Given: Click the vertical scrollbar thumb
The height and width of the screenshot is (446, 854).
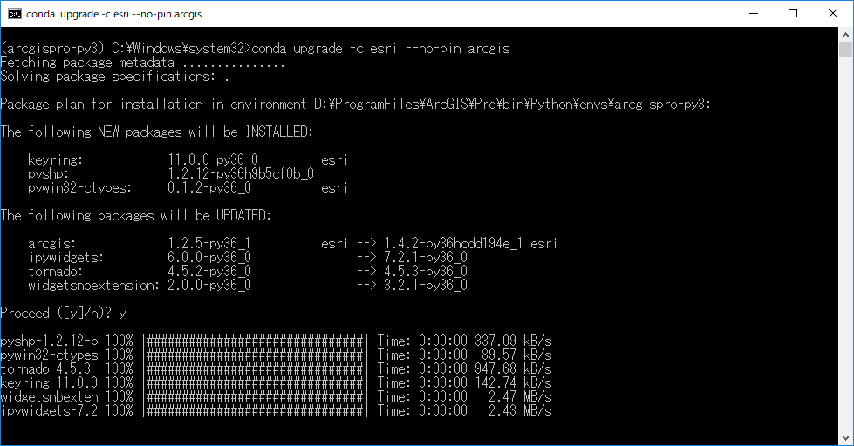Looking at the screenshot, I should 845,52.
